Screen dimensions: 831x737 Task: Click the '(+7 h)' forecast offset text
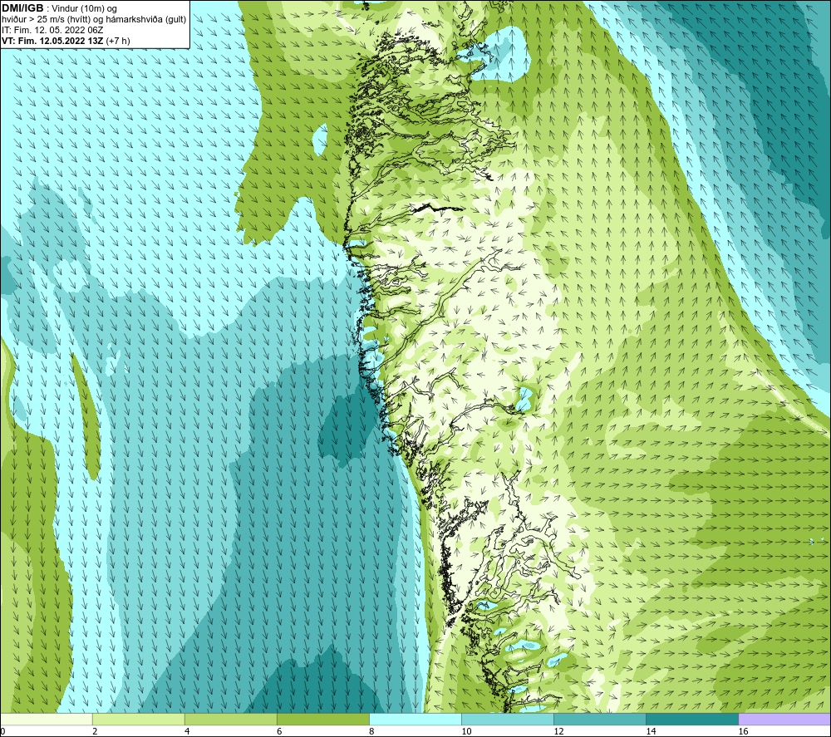pyautogui.click(x=118, y=41)
